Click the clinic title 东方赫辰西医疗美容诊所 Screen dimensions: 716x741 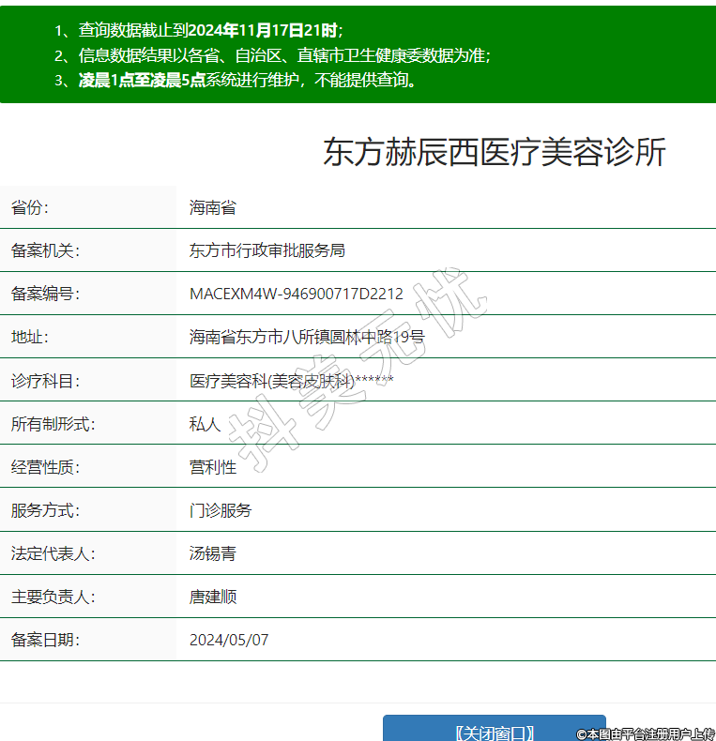click(494, 152)
